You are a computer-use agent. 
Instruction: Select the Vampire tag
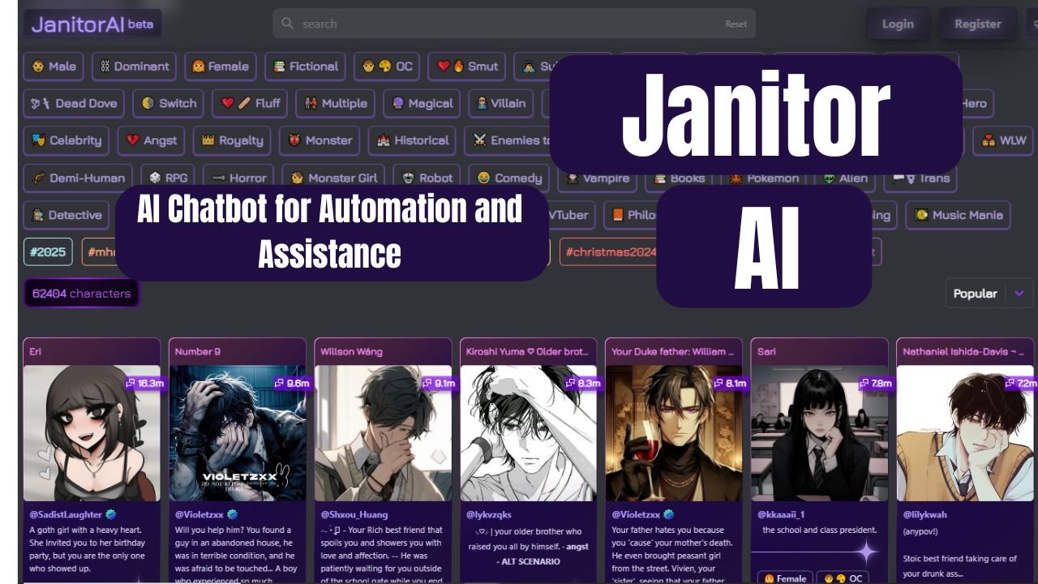(x=597, y=178)
